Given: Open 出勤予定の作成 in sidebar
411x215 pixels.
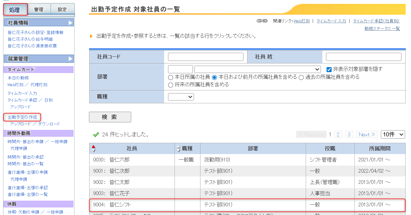Looking at the screenshot, I should coord(23,117).
